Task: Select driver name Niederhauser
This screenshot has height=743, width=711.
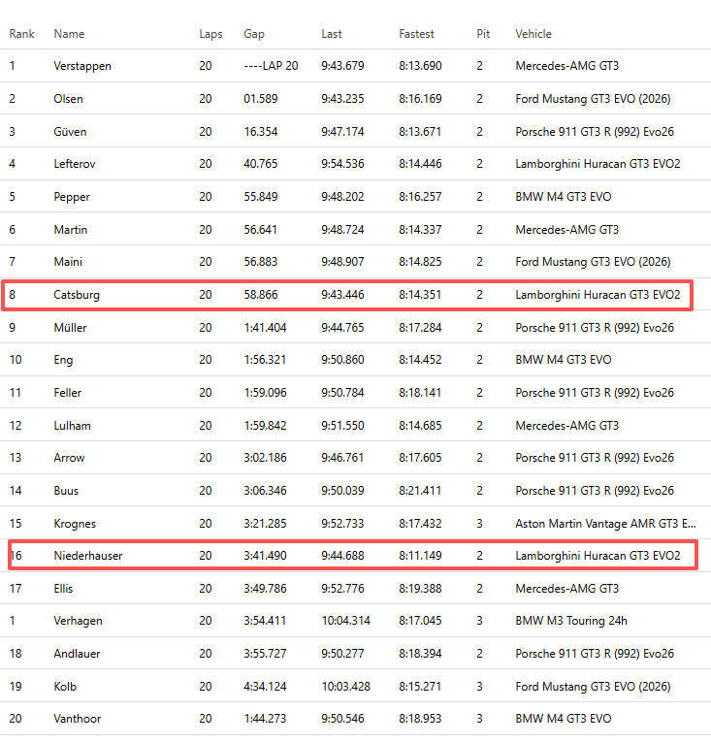Action: (88, 556)
